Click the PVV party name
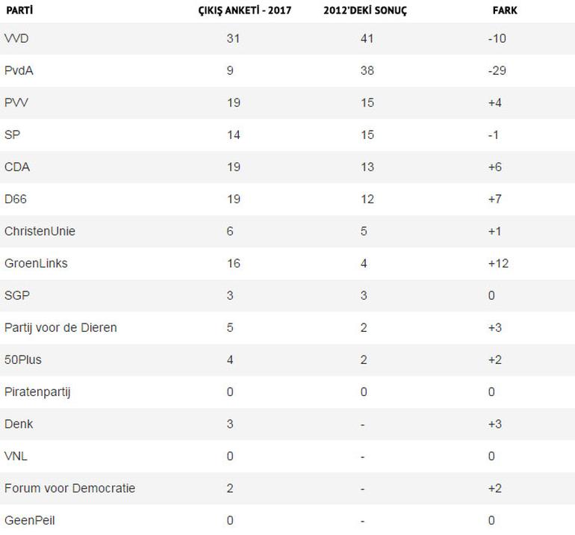The height and width of the screenshot is (535, 575). point(16,102)
